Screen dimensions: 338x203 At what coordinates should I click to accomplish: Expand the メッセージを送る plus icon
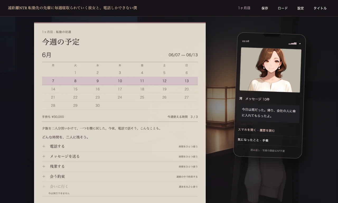[44, 156]
